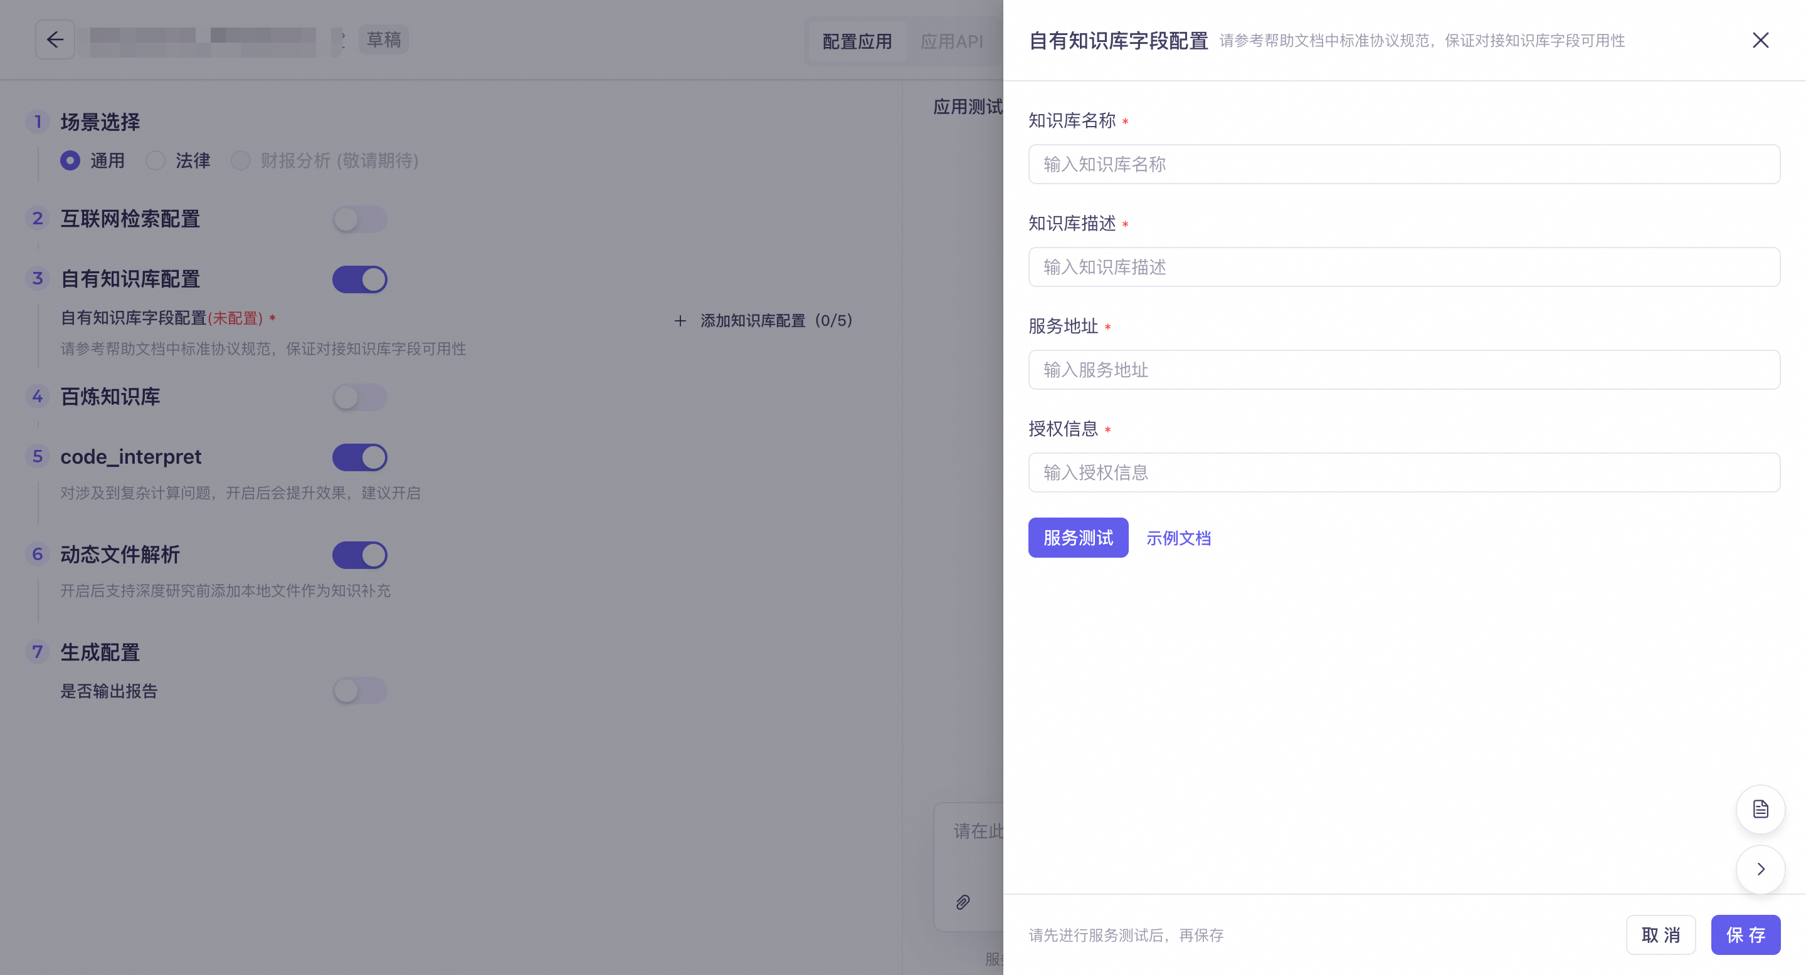The width and height of the screenshot is (1806, 975).
Task: Switch to the 配置应用 tab
Action: point(857,41)
